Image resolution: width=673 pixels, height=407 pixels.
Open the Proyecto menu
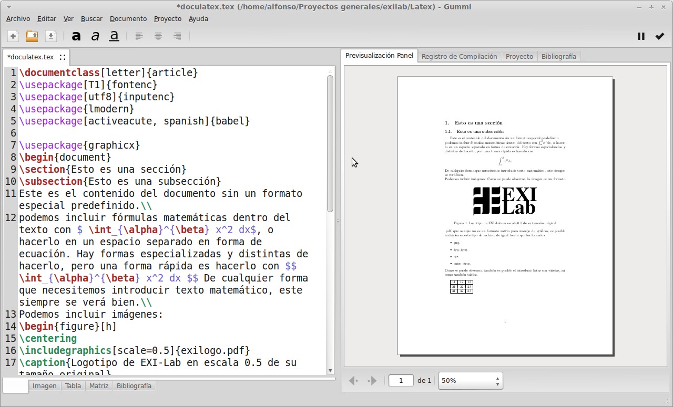168,18
